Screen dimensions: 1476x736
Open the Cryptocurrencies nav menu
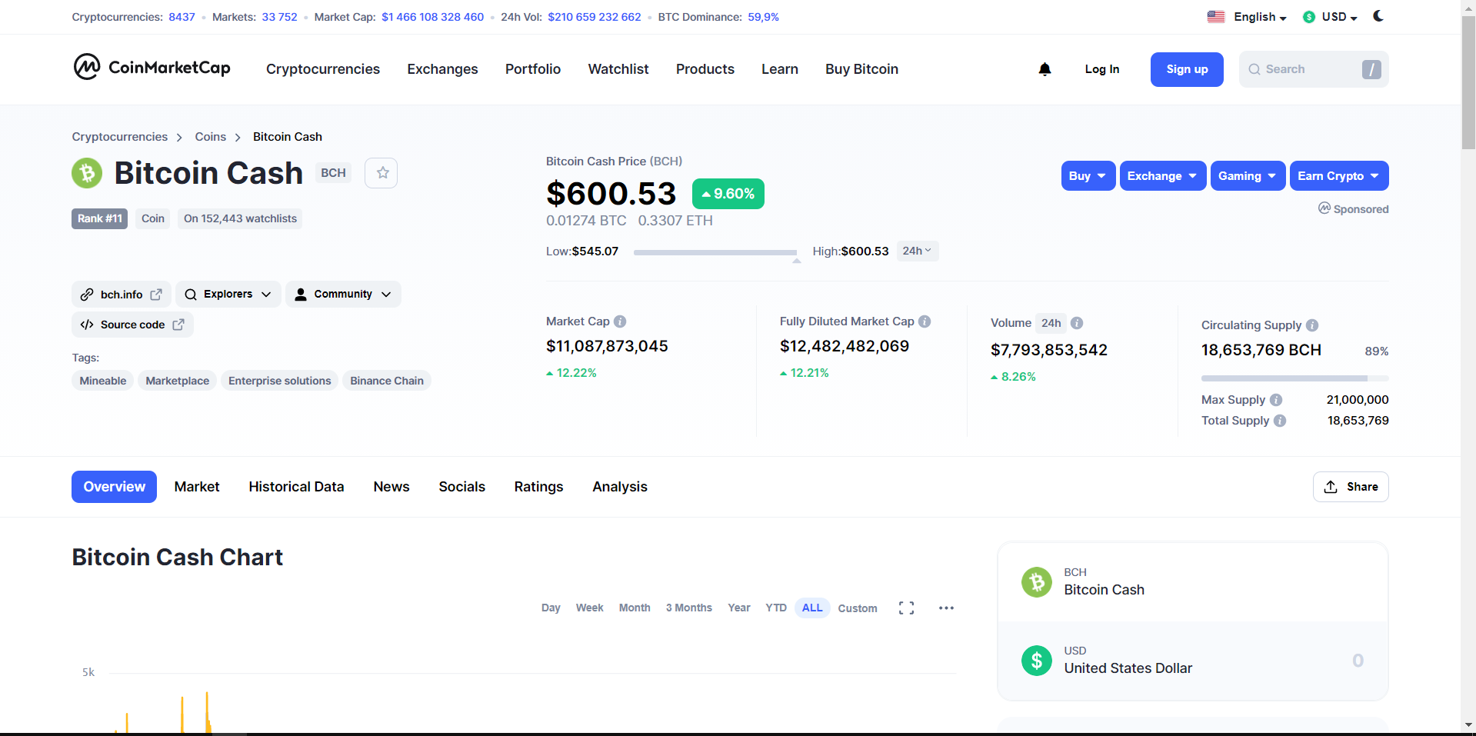(323, 69)
